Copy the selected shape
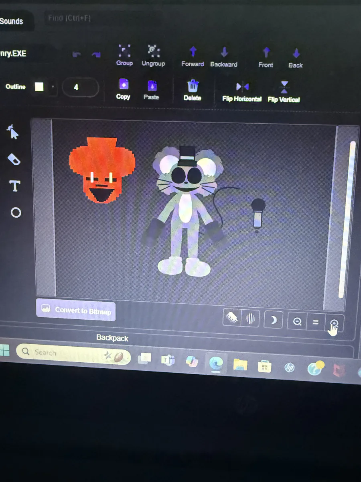Image resolution: width=361 pixels, height=482 pixels. point(124,89)
